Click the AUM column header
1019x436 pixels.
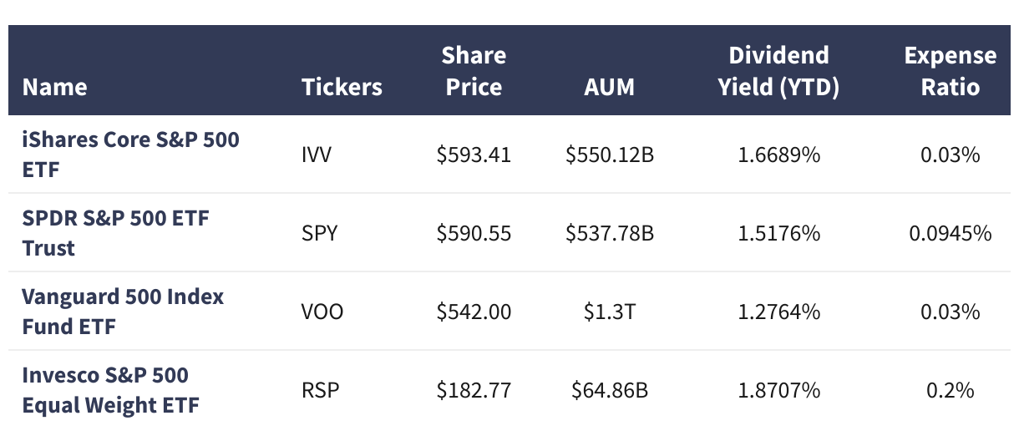pos(609,87)
